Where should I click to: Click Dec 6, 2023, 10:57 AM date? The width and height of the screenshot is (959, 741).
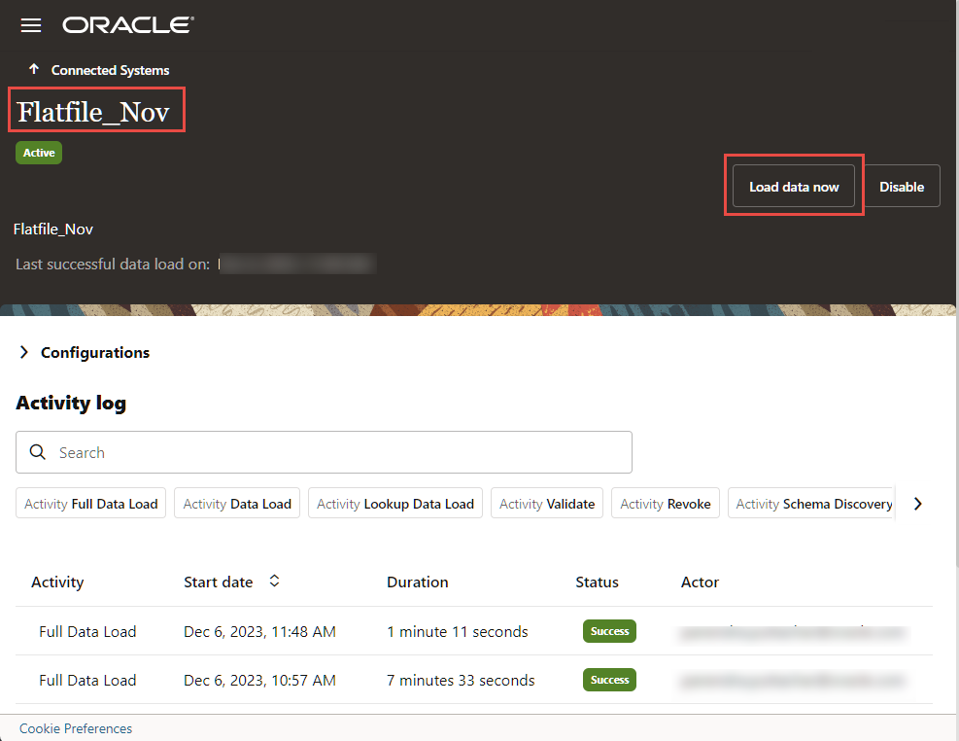(x=259, y=681)
